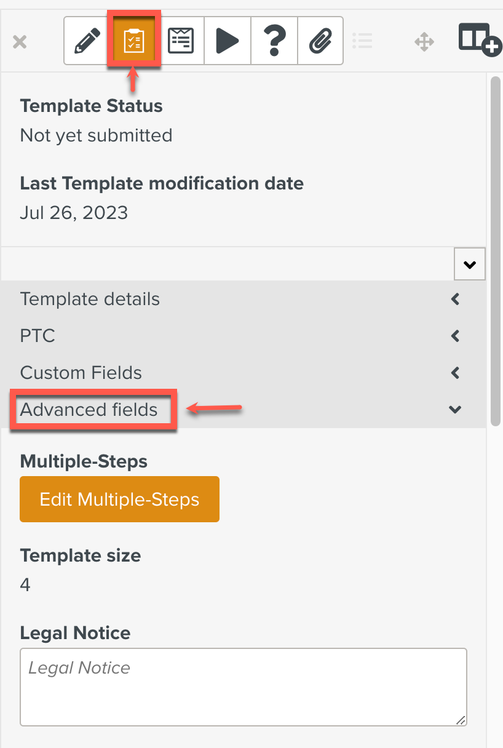Click the greyed list icon
Screen dimensions: 503x748
point(363,42)
